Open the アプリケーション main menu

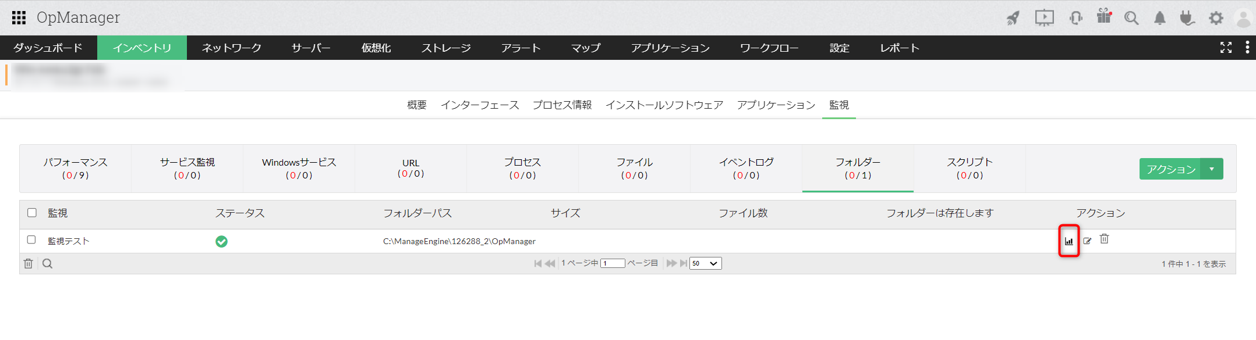click(670, 48)
